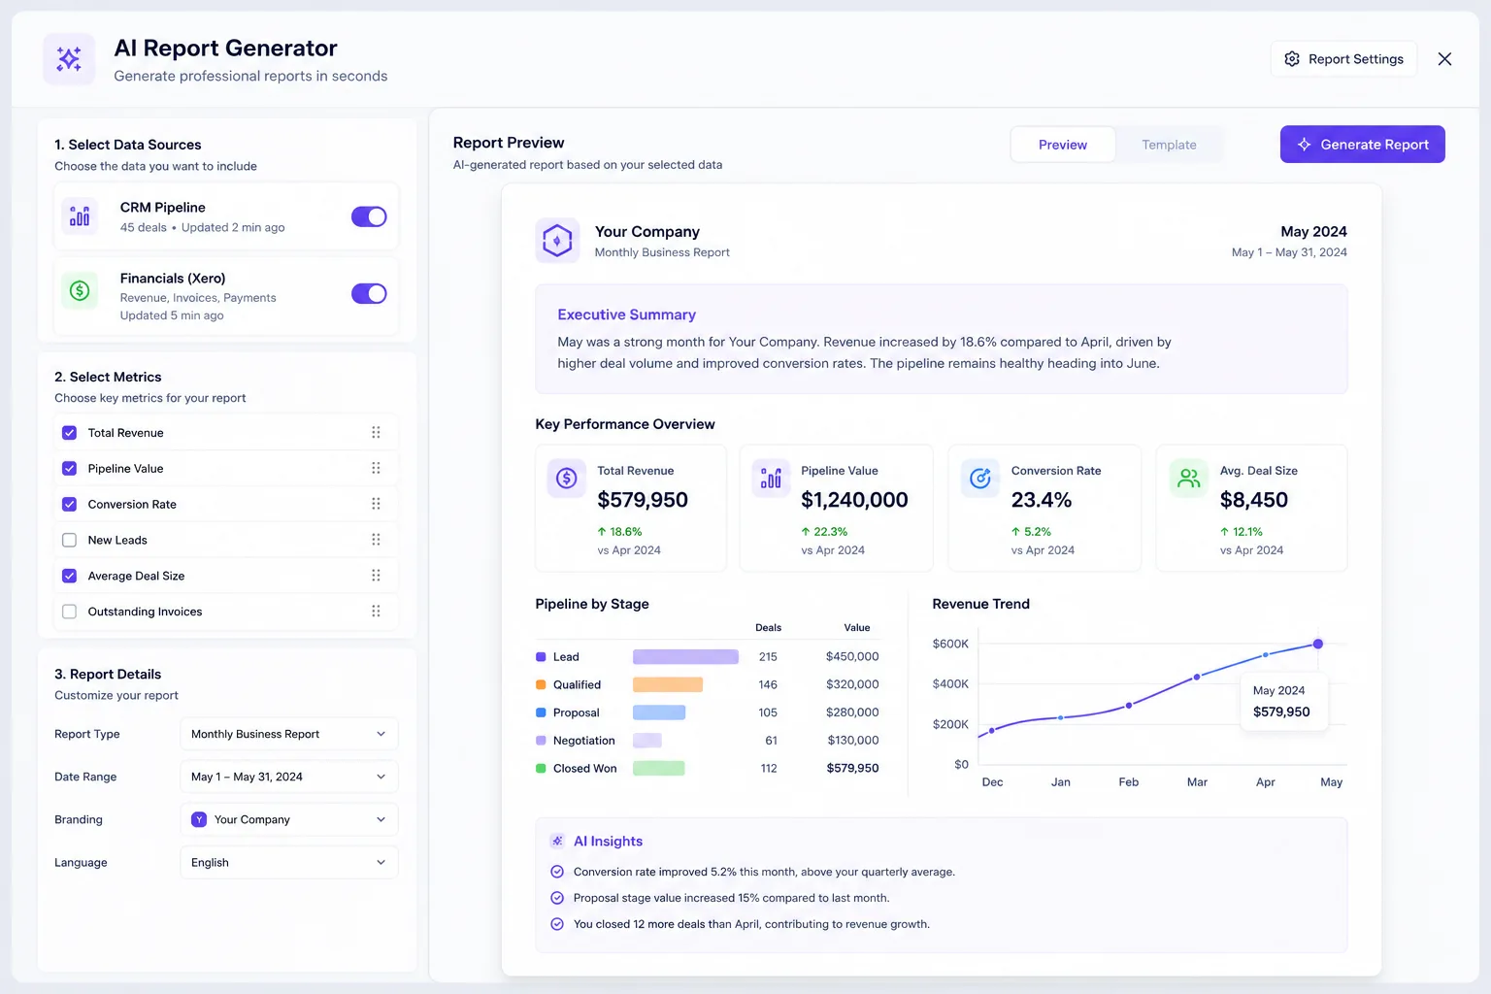This screenshot has height=994, width=1491.
Task: Click up arrow beside 12.1% deal size change
Action: [x=1224, y=532]
